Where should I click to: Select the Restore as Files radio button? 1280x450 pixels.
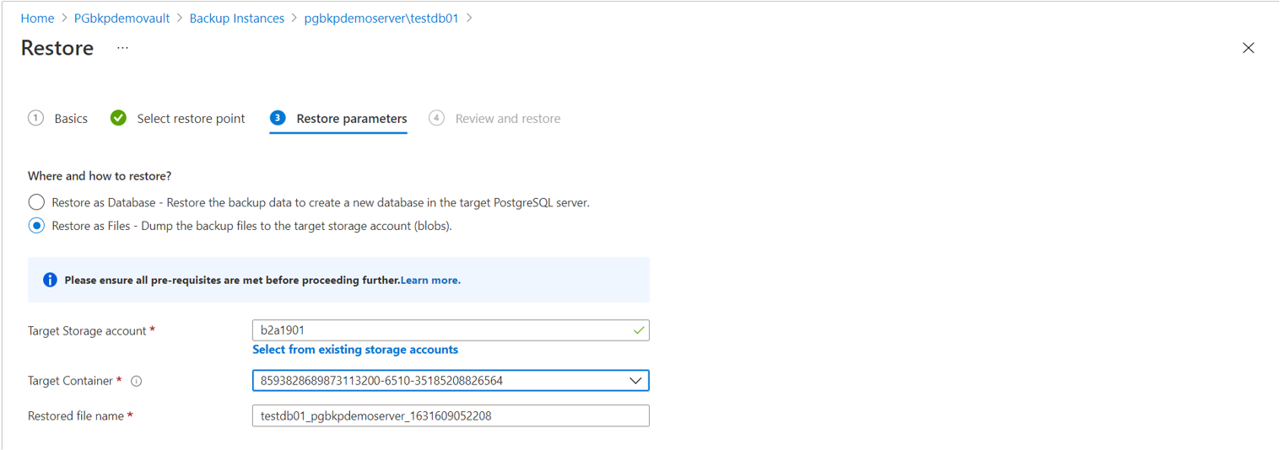pyautogui.click(x=36, y=226)
